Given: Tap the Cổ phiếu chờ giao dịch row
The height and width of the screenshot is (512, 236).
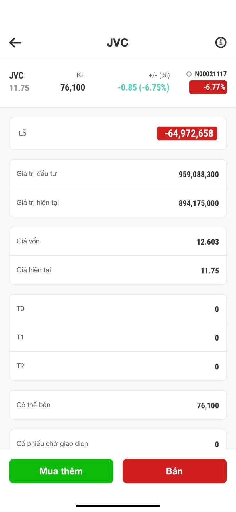Looking at the screenshot, I should coord(118,443).
